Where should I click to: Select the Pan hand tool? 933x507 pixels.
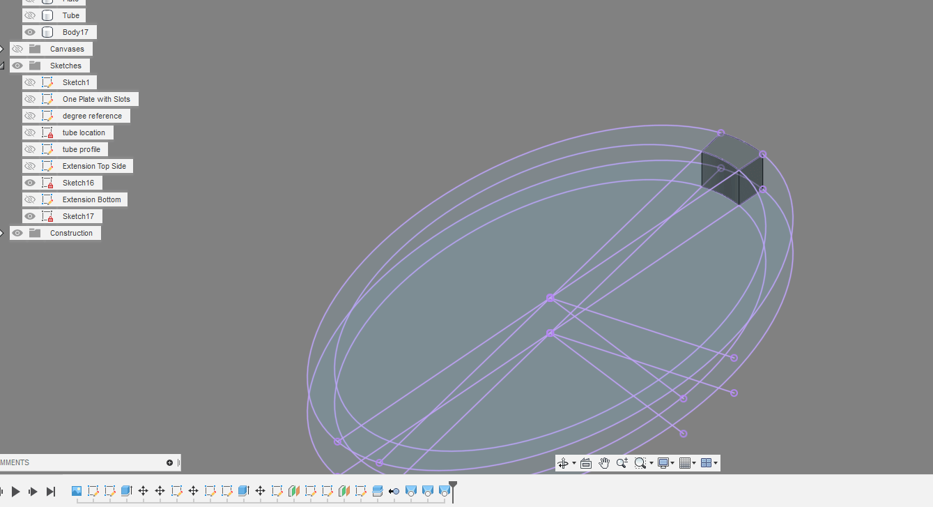click(604, 463)
